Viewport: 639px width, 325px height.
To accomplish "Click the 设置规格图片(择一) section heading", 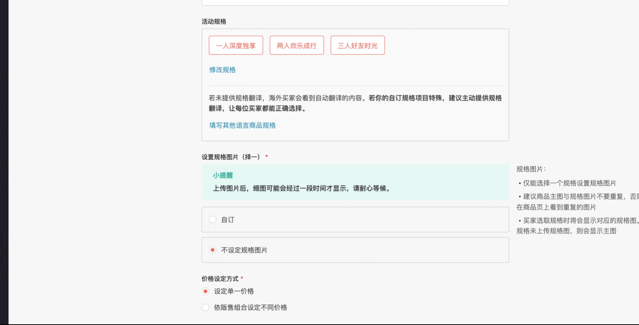I will click(231, 157).
